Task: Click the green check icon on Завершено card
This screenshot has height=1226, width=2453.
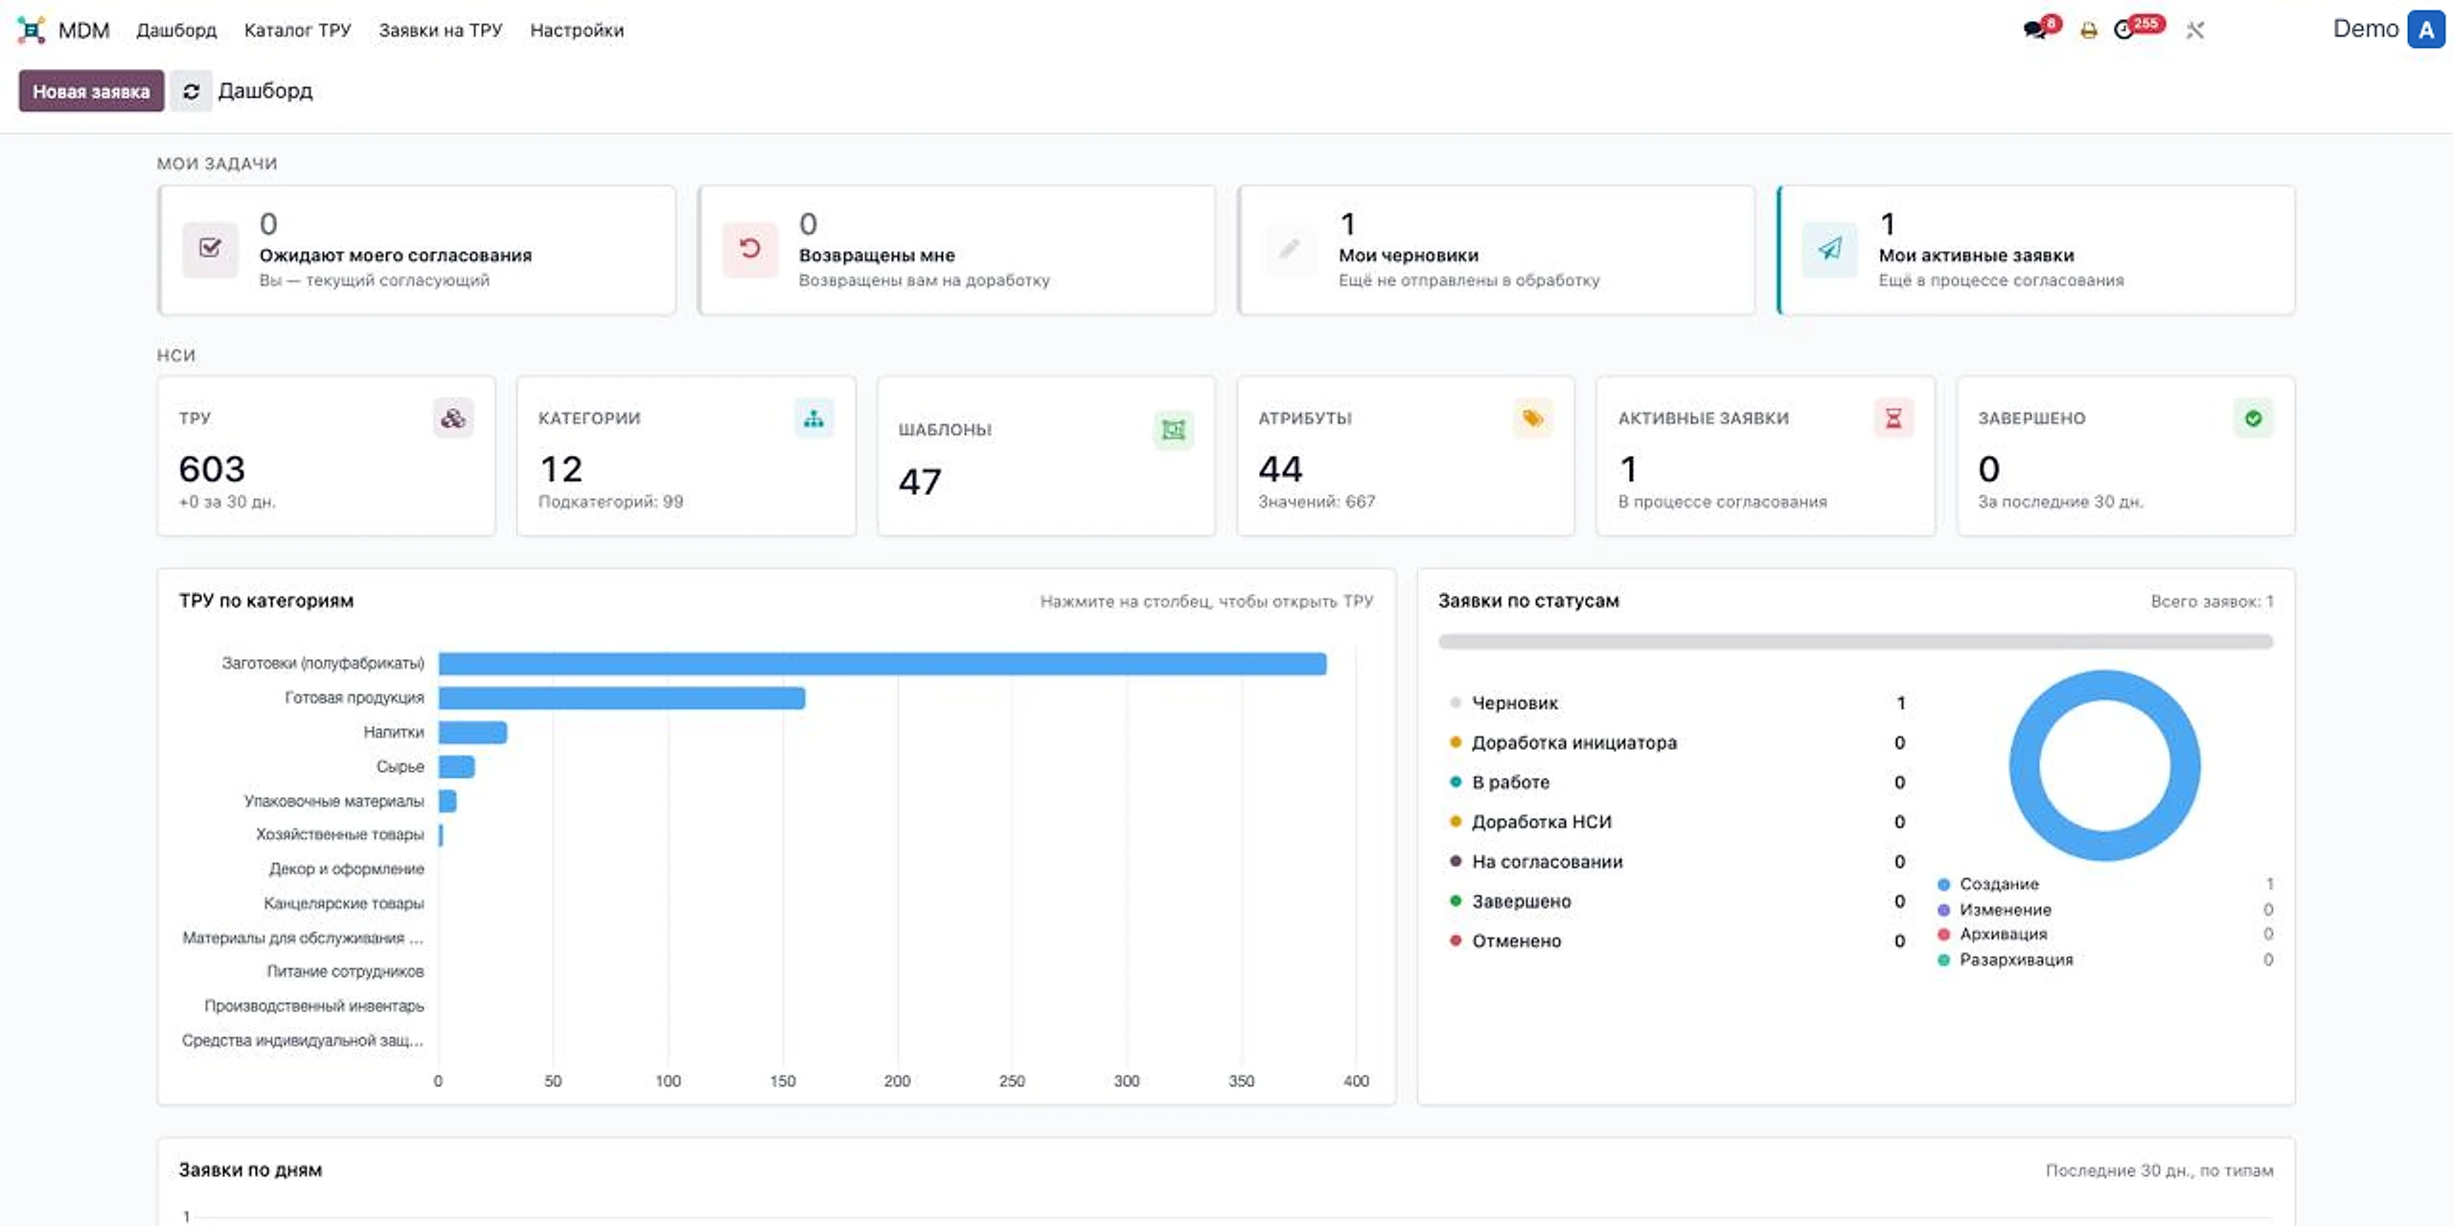Action: coord(2254,419)
